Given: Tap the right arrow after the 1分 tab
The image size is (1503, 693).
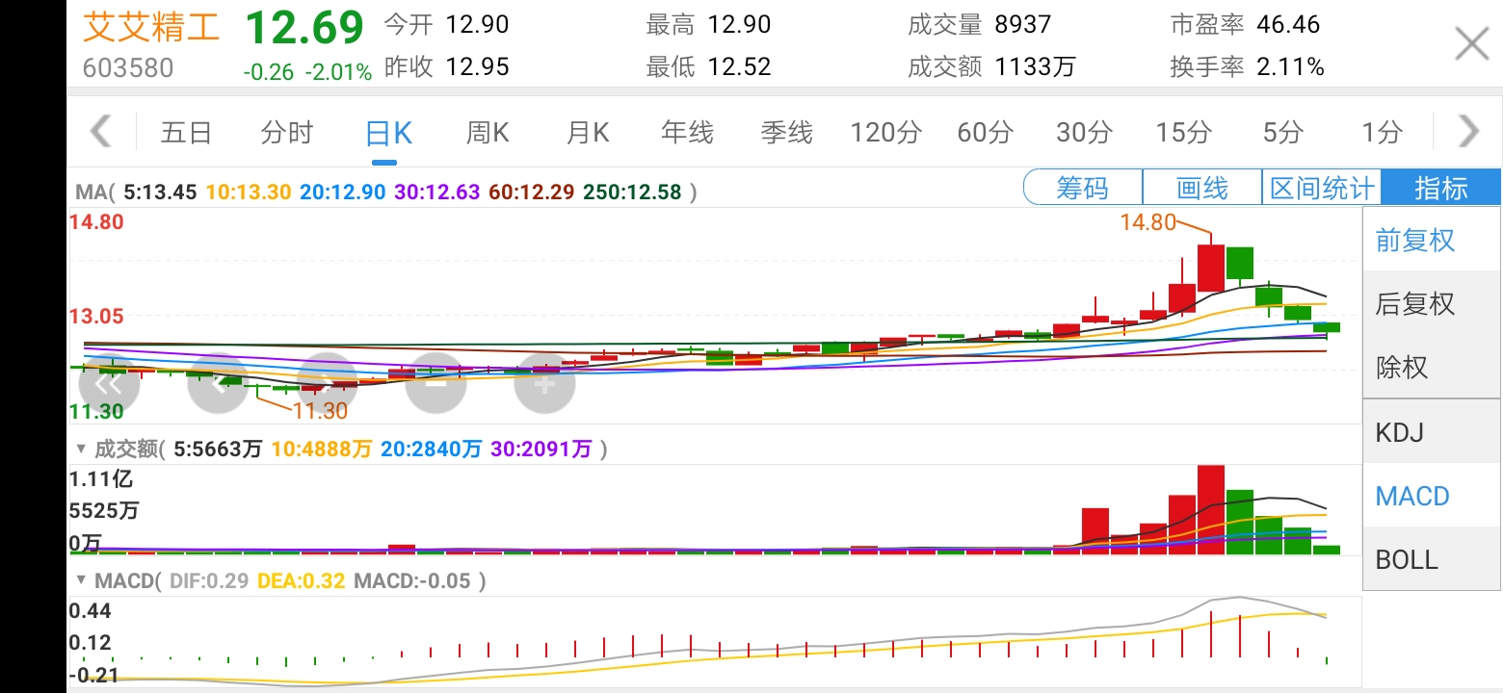Looking at the screenshot, I should tap(1467, 131).
